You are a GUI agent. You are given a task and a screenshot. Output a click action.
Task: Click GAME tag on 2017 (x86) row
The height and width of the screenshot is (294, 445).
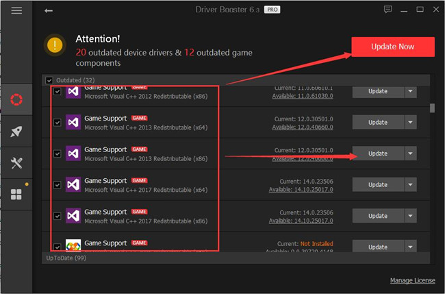pyautogui.click(x=140, y=212)
